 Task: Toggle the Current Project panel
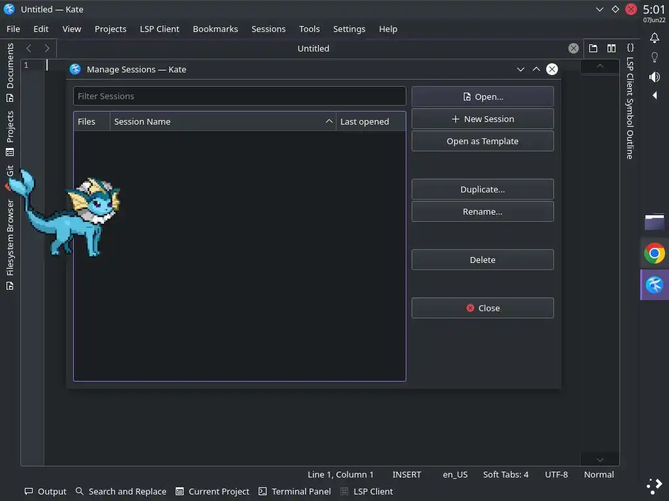click(212, 491)
